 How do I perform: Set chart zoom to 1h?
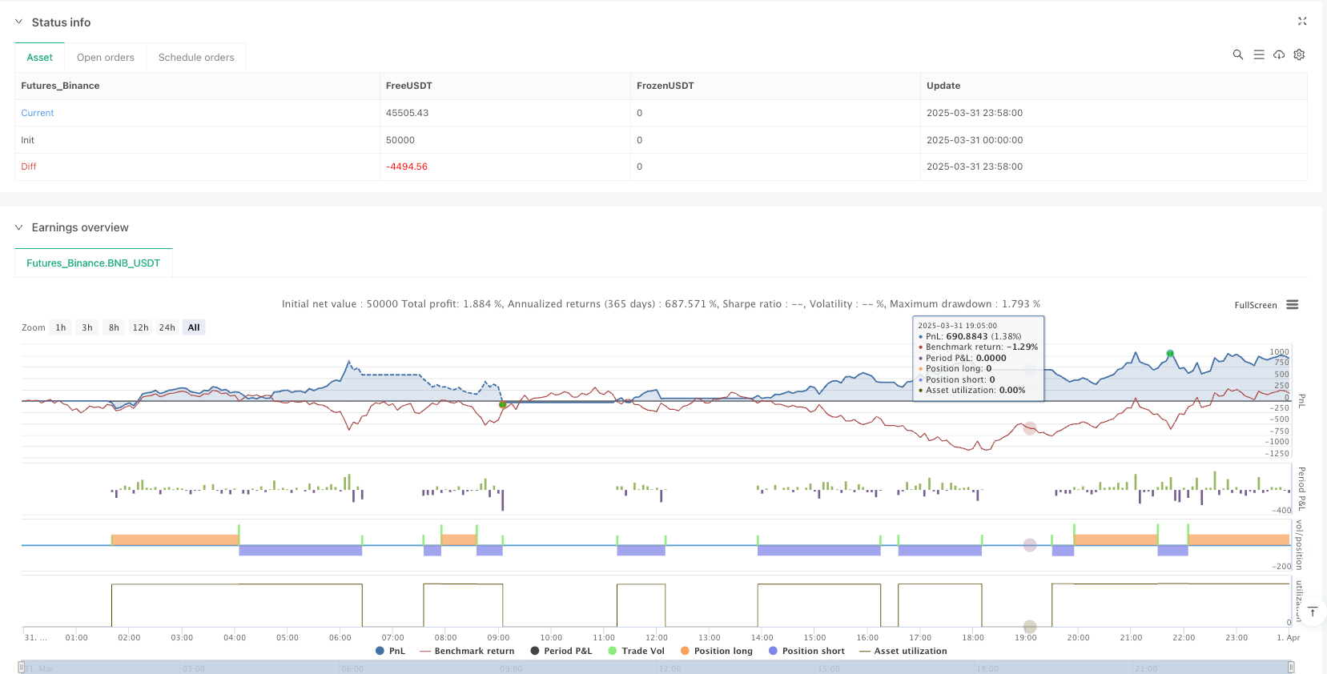61,327
